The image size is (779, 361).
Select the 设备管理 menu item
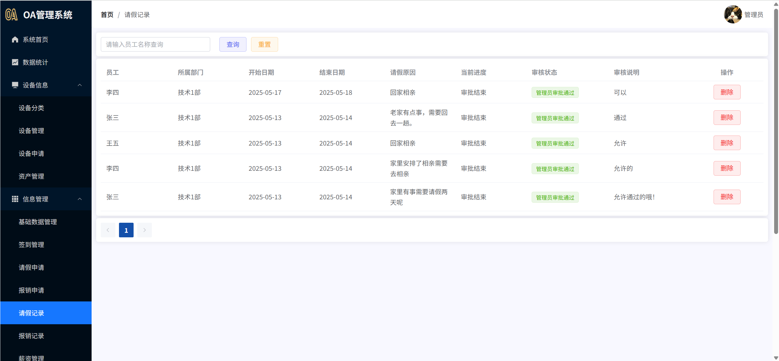(x=31, y=131)
